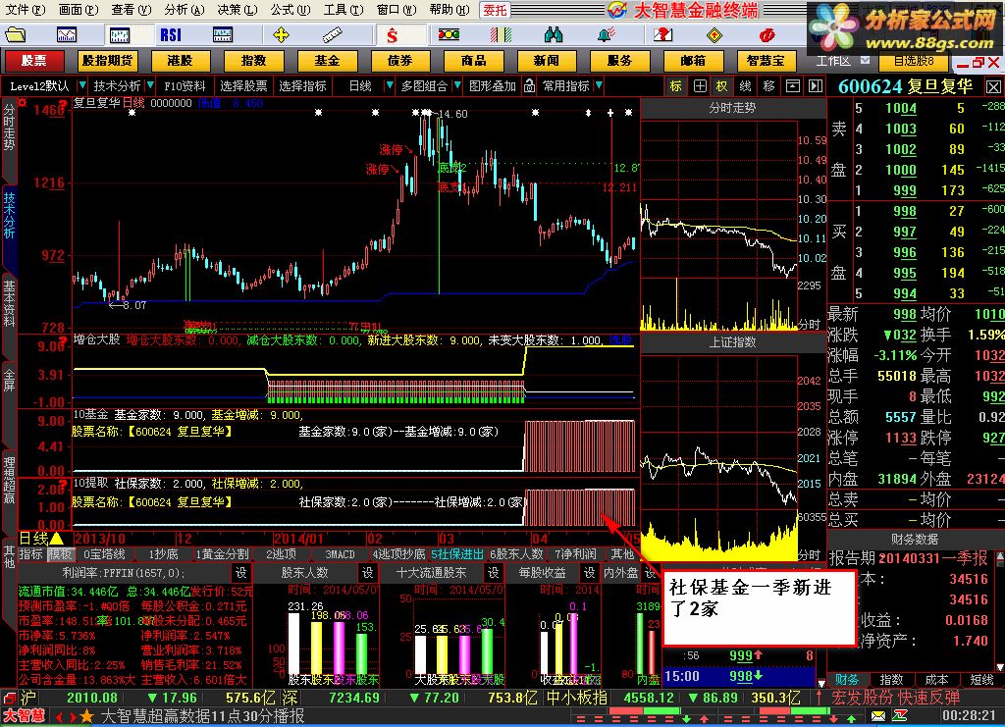The width and height of the screenshot is (1005, 727).
Task: Click the 自选股8 button
Action: (x=914, y=61)
